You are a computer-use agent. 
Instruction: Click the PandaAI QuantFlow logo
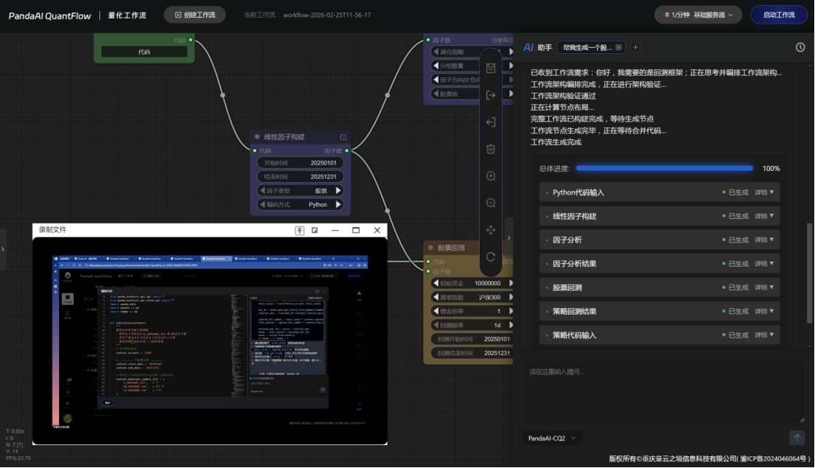pos(50,15)
